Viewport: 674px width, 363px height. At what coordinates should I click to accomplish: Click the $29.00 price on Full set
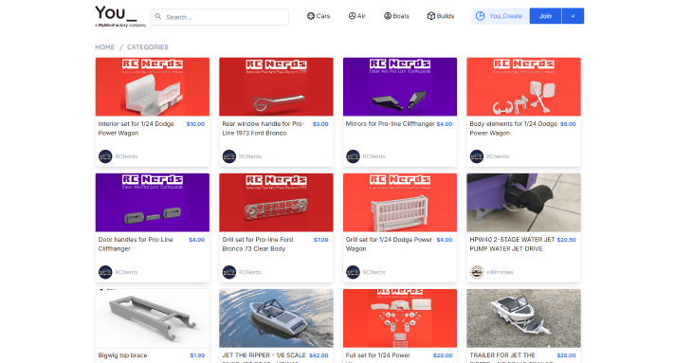tap(443, 355)
